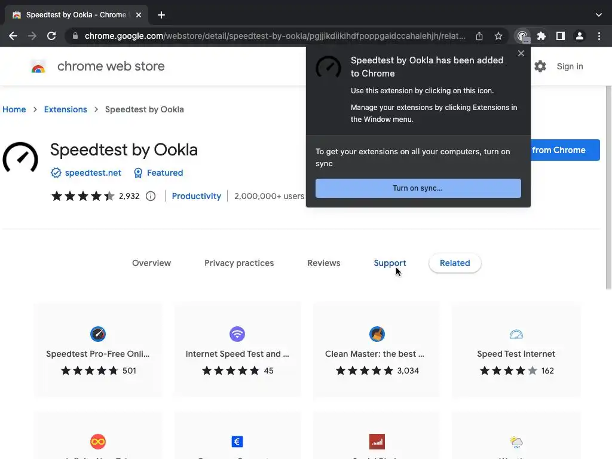Open the speedtest.net publisher link

(x=93, y=173)
